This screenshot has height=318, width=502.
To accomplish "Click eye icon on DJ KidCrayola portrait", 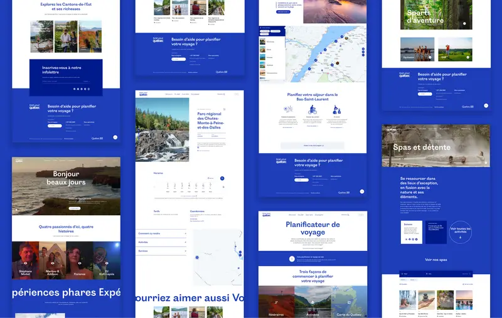I will [107, 263].
